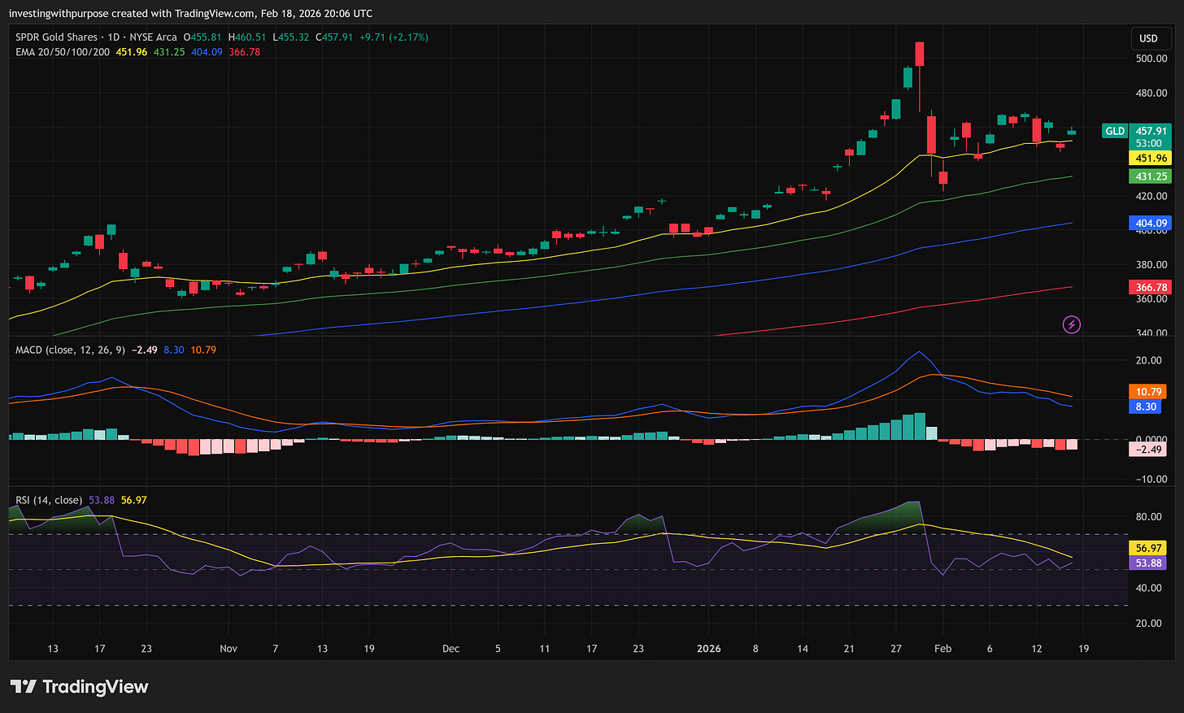Click the 2026 label on the date axis
The width and height of the screenshot is (1184, 713).
coord(708,649)
